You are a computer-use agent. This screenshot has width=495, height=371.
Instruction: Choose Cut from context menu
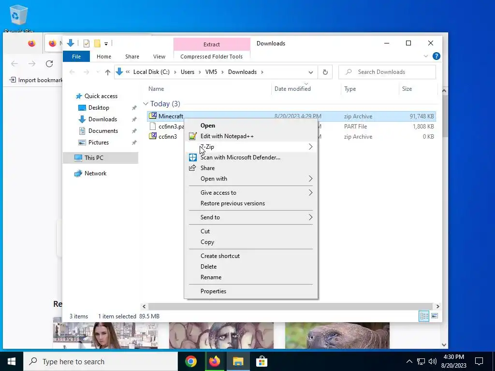tap(251, 231)
